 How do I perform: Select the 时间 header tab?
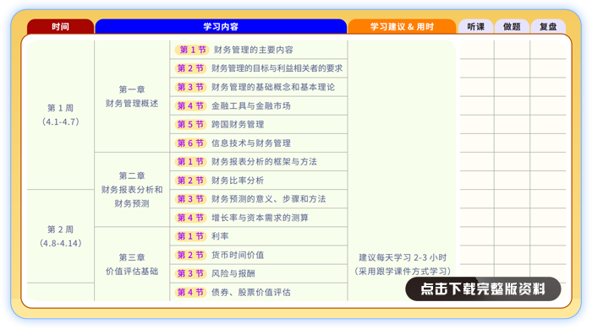60,27
